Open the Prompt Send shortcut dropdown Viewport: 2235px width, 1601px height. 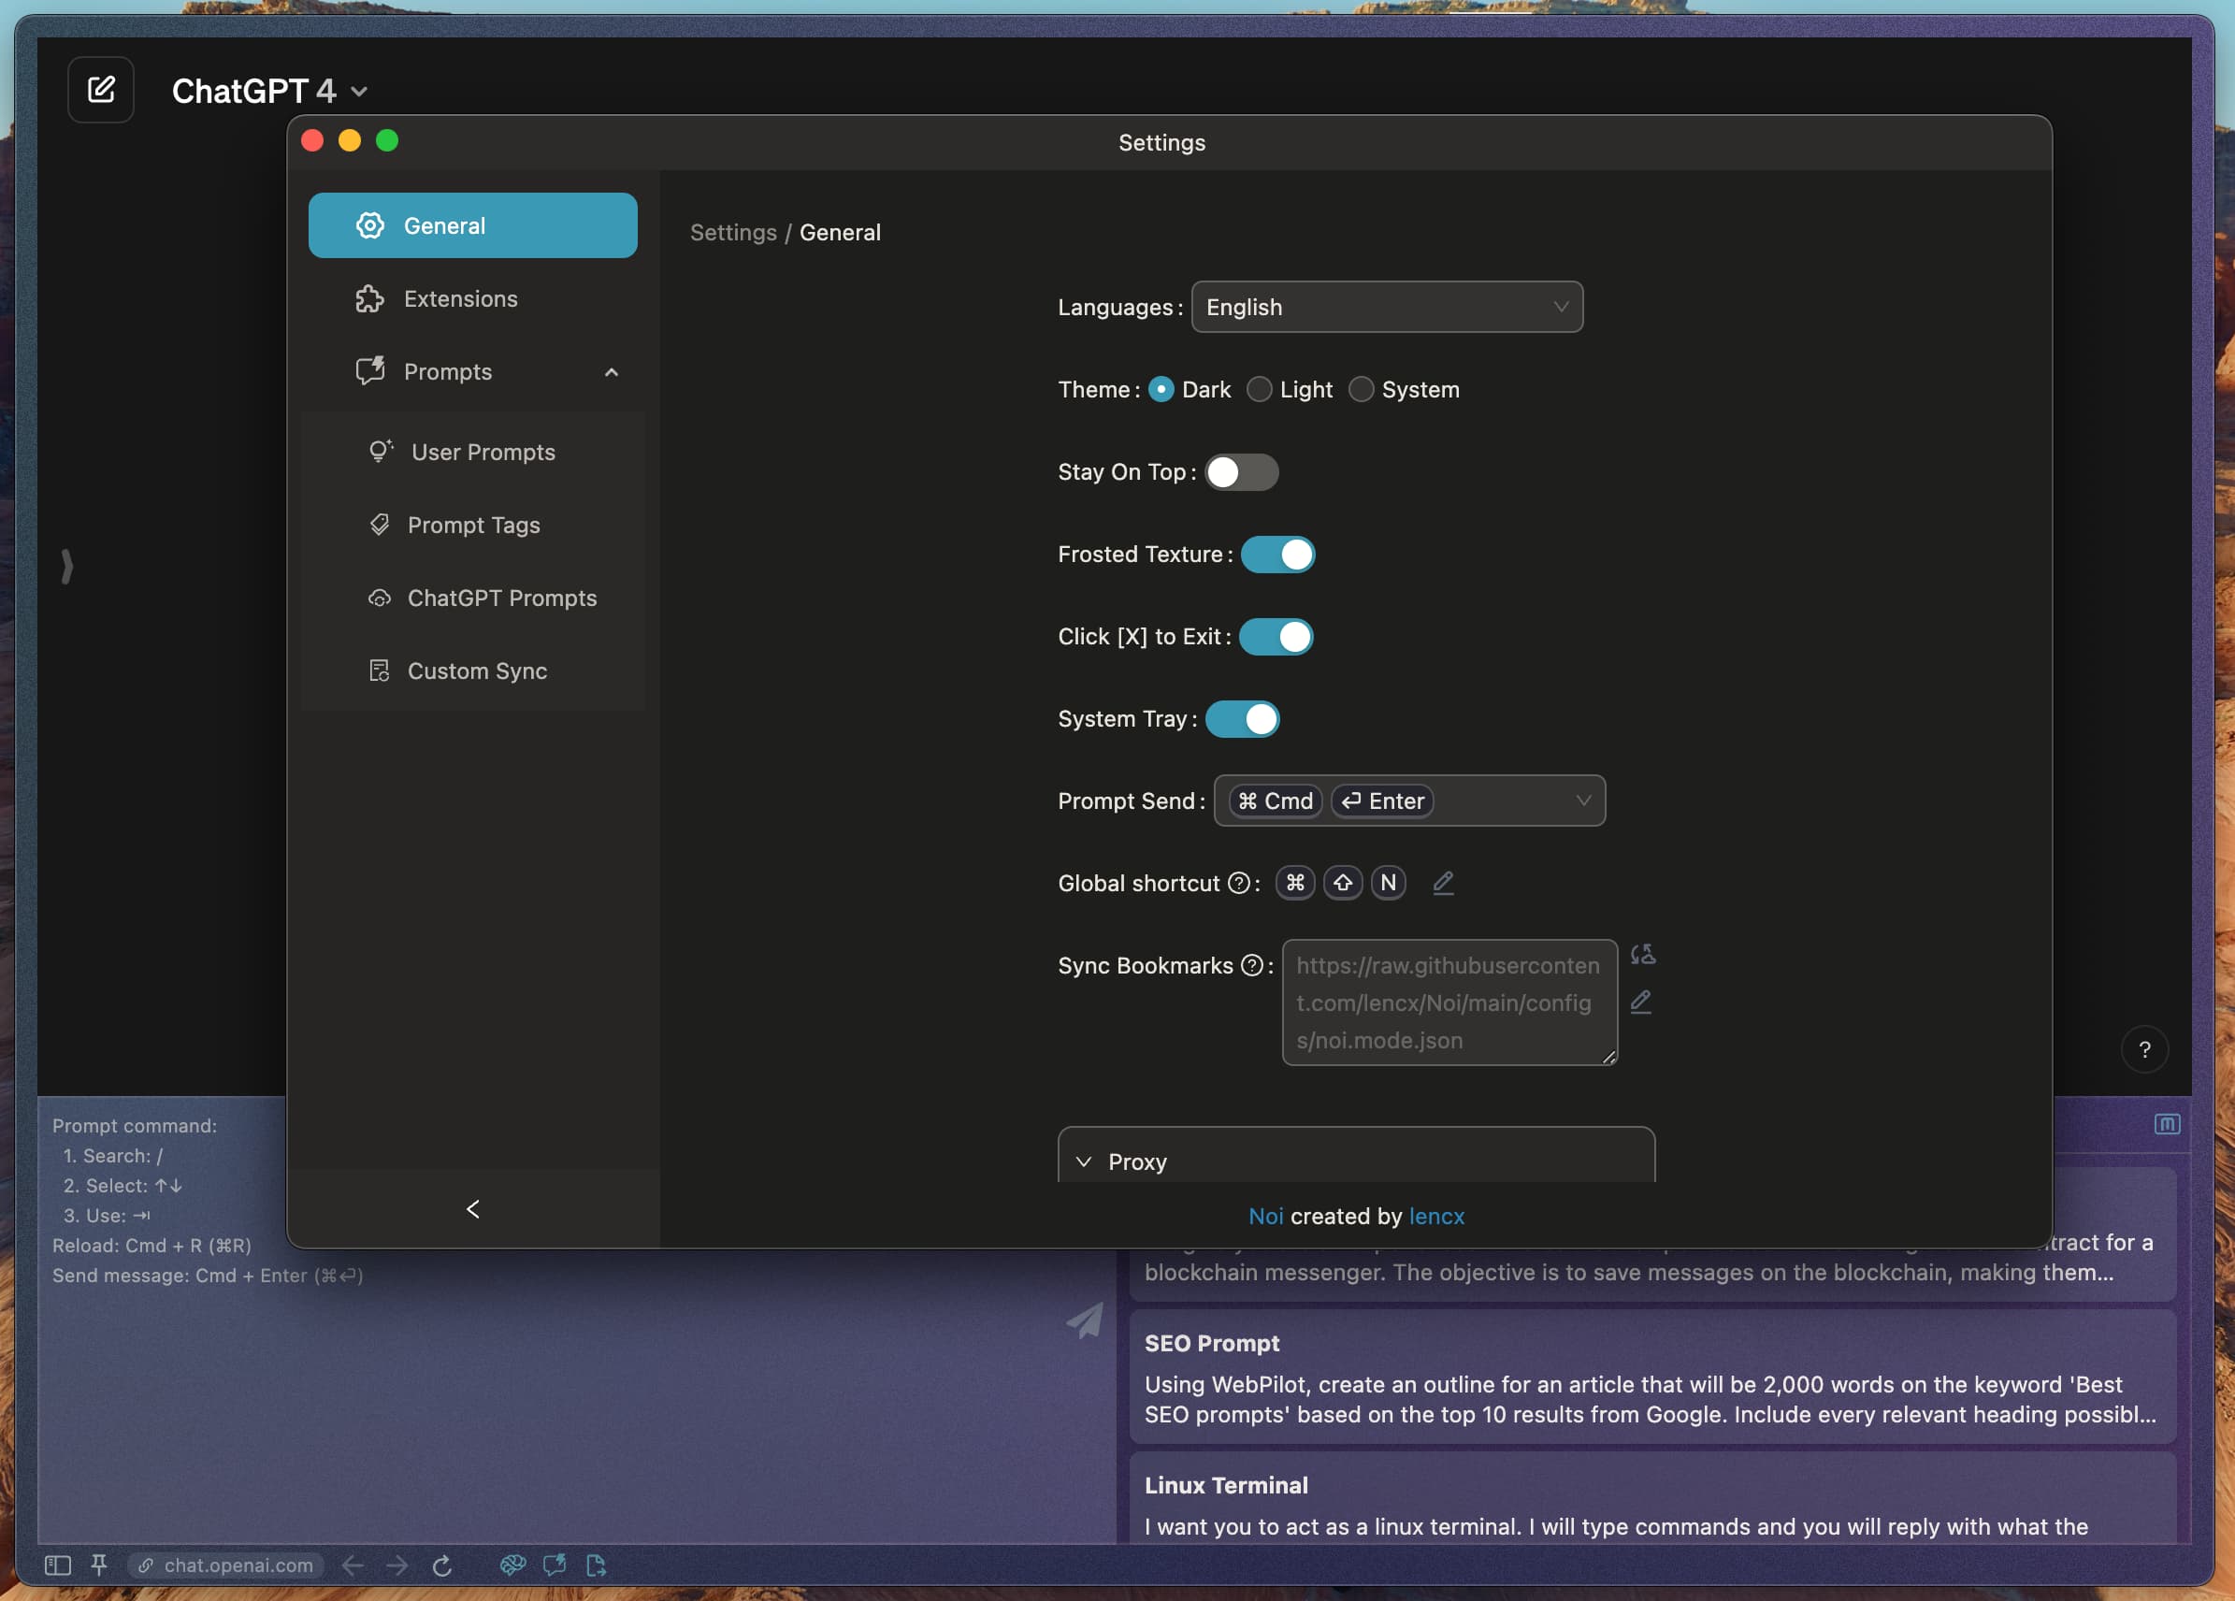[x=1408, y=801]
